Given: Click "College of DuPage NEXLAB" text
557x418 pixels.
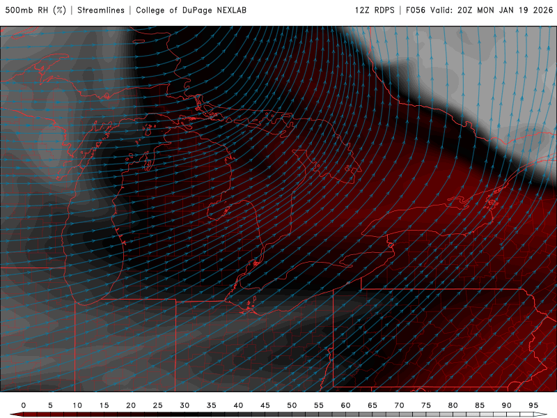Looking at the screenshot, I should coord(191,10).
